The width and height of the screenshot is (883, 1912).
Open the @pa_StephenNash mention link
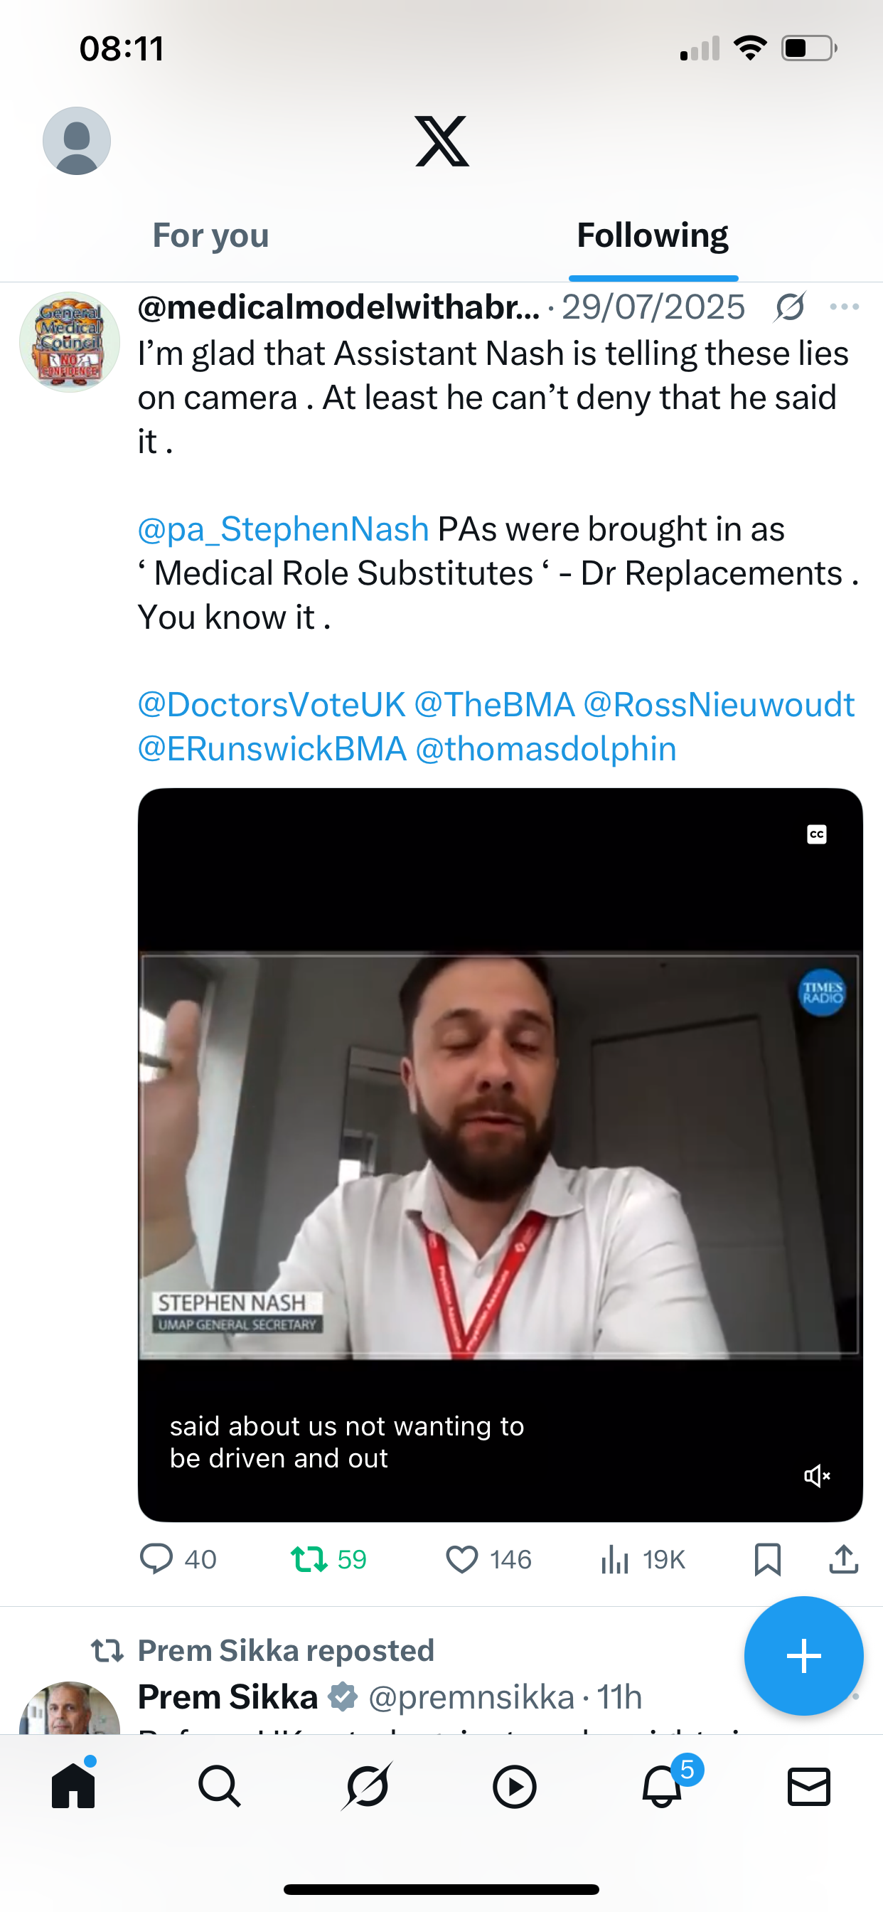pos(284,529)
